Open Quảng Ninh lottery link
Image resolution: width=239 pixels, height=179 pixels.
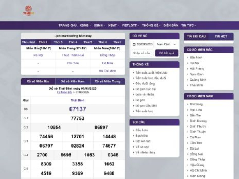click(198, 80)
